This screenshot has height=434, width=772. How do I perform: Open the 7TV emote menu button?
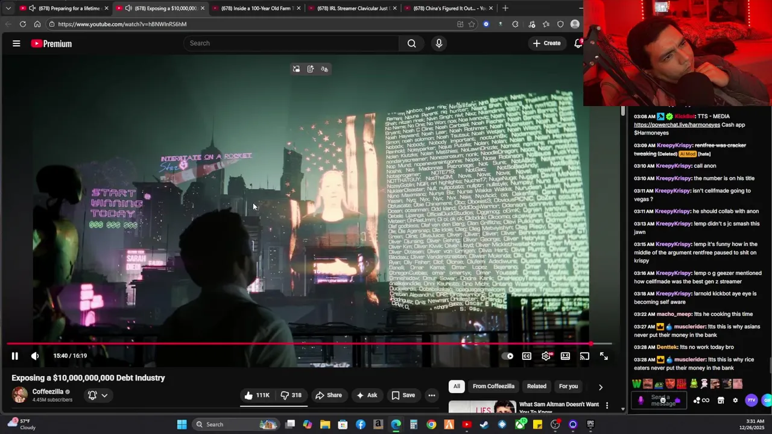(x=751, y=400)
